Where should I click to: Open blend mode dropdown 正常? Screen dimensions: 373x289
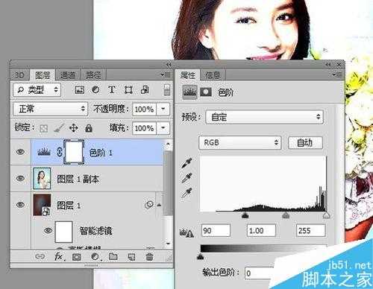pyautogui.click(x=50, y=109)
